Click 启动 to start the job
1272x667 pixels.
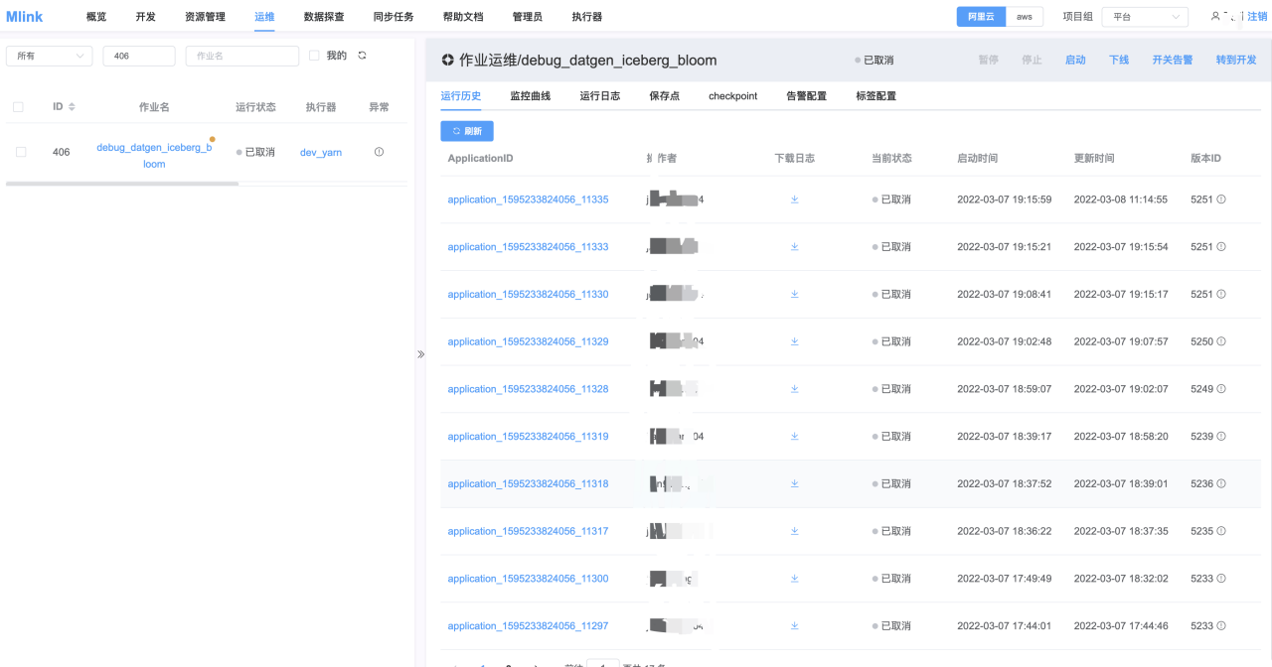coord(1075,61)
